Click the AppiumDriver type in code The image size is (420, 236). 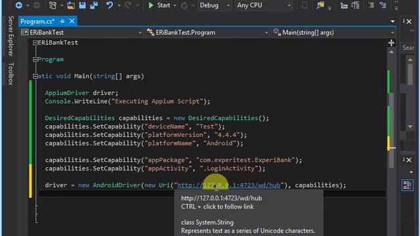coord(67,93)
